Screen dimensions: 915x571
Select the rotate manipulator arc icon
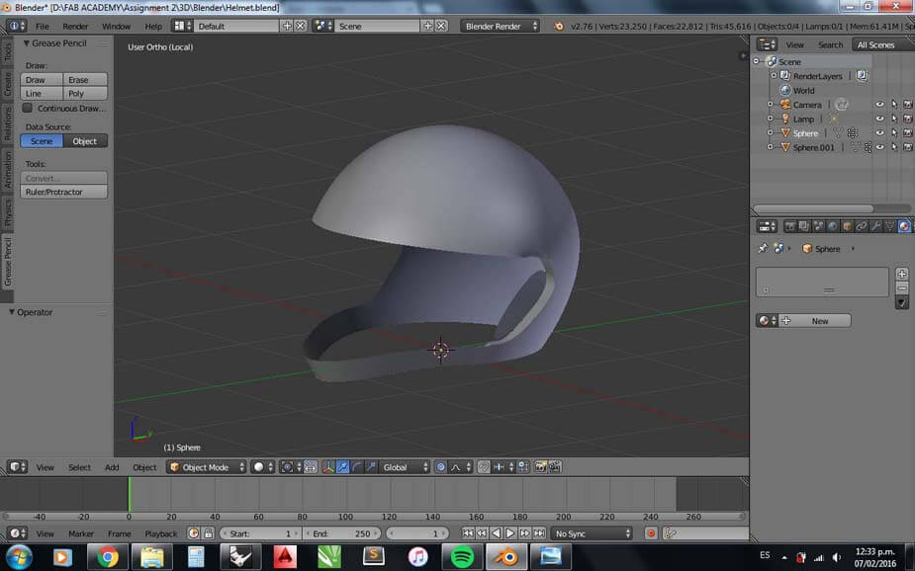(356, 467)
